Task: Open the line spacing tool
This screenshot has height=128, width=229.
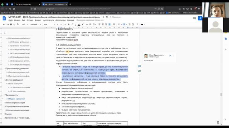Action: coord(114,25)
